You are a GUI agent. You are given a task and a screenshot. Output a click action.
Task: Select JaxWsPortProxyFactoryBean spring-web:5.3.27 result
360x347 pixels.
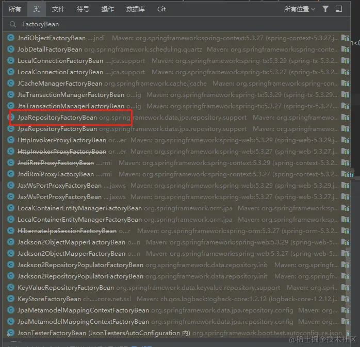176,197
